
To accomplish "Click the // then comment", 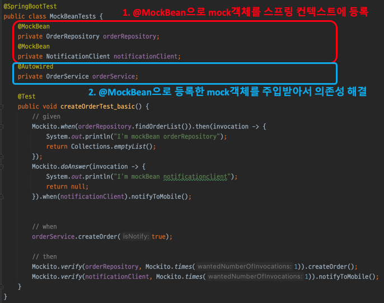I will point(45,256).
